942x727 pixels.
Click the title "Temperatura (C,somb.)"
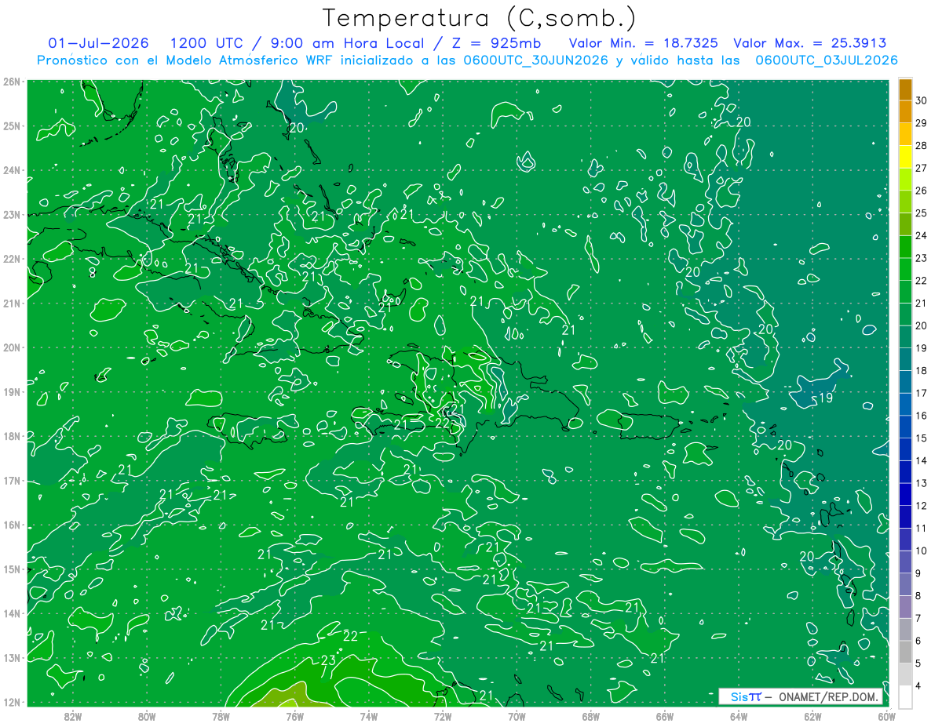click(x=479, y=19)
